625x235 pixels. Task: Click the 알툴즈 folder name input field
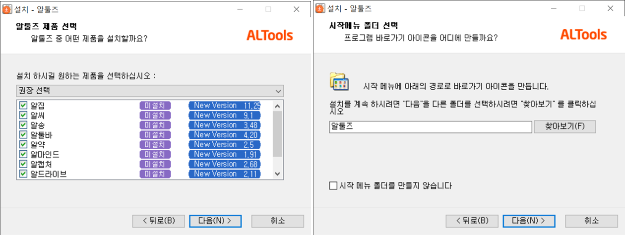click(x=431, y=126)
